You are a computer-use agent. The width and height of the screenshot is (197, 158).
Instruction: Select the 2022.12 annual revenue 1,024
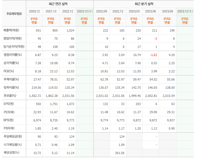tap(70, 30)
